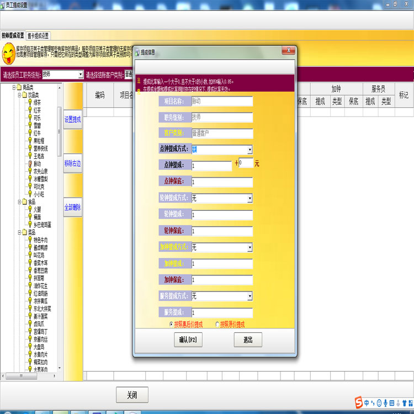Screen dimensions: 414x414
Task: Click 确认[F2] to confirm
Action: pyautogui.click(x=188, y=340)
